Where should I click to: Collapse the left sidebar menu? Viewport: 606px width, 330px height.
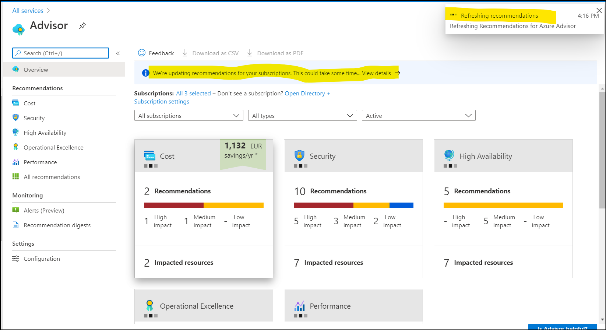coord(118,53)
